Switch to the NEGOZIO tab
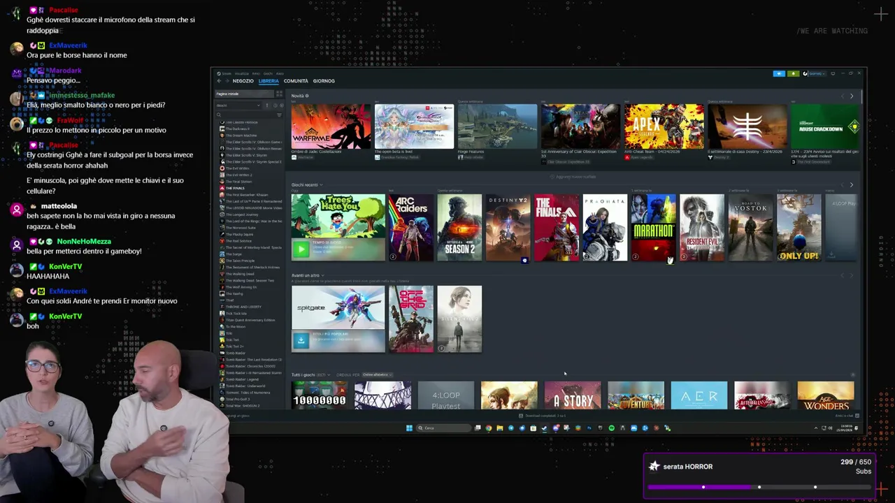 [x=243, y=81]
